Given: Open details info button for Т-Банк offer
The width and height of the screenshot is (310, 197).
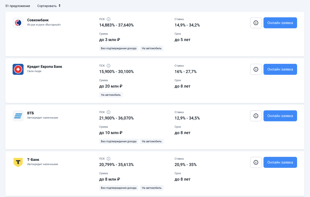Looking at the screenshot, I should point(256,162).
